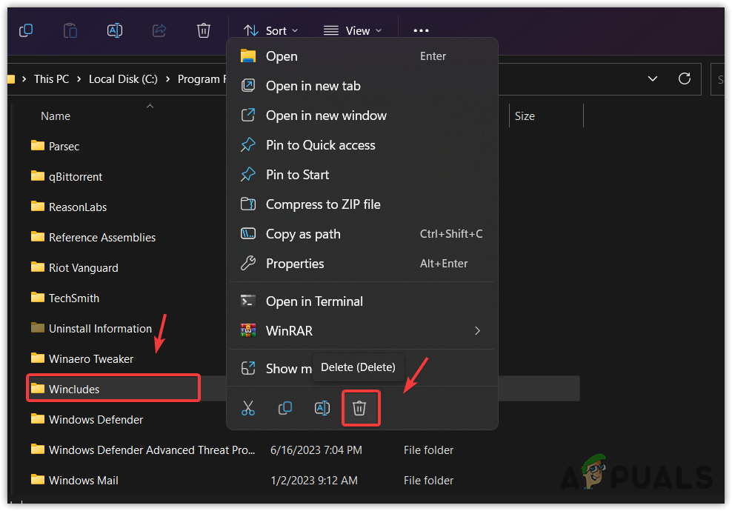
Task: Open the See more ellipsis menu
Action: pos(421,31)
